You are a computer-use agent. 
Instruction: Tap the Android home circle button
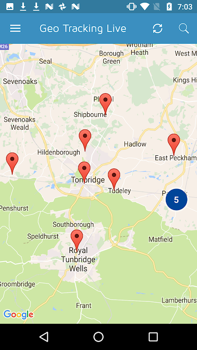click(x=98, y=336)
